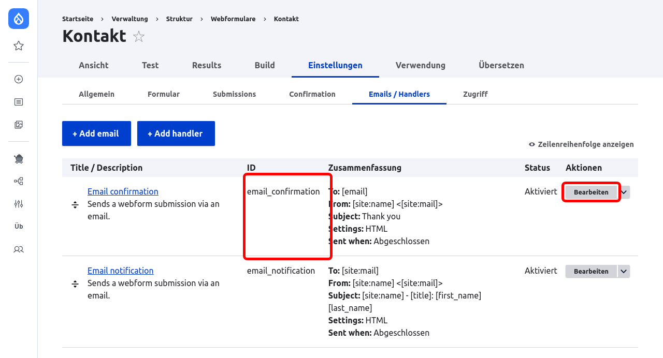663x358 pixels.
Task: Go to Webformulare in the breadcrumb
Action: [233, 19]
